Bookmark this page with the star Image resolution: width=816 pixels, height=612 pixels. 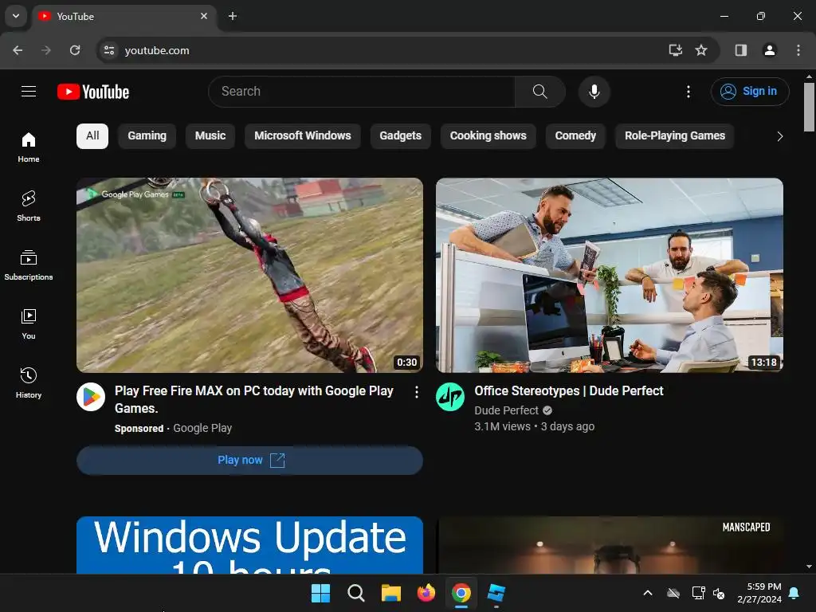click(x=701, y=50)
